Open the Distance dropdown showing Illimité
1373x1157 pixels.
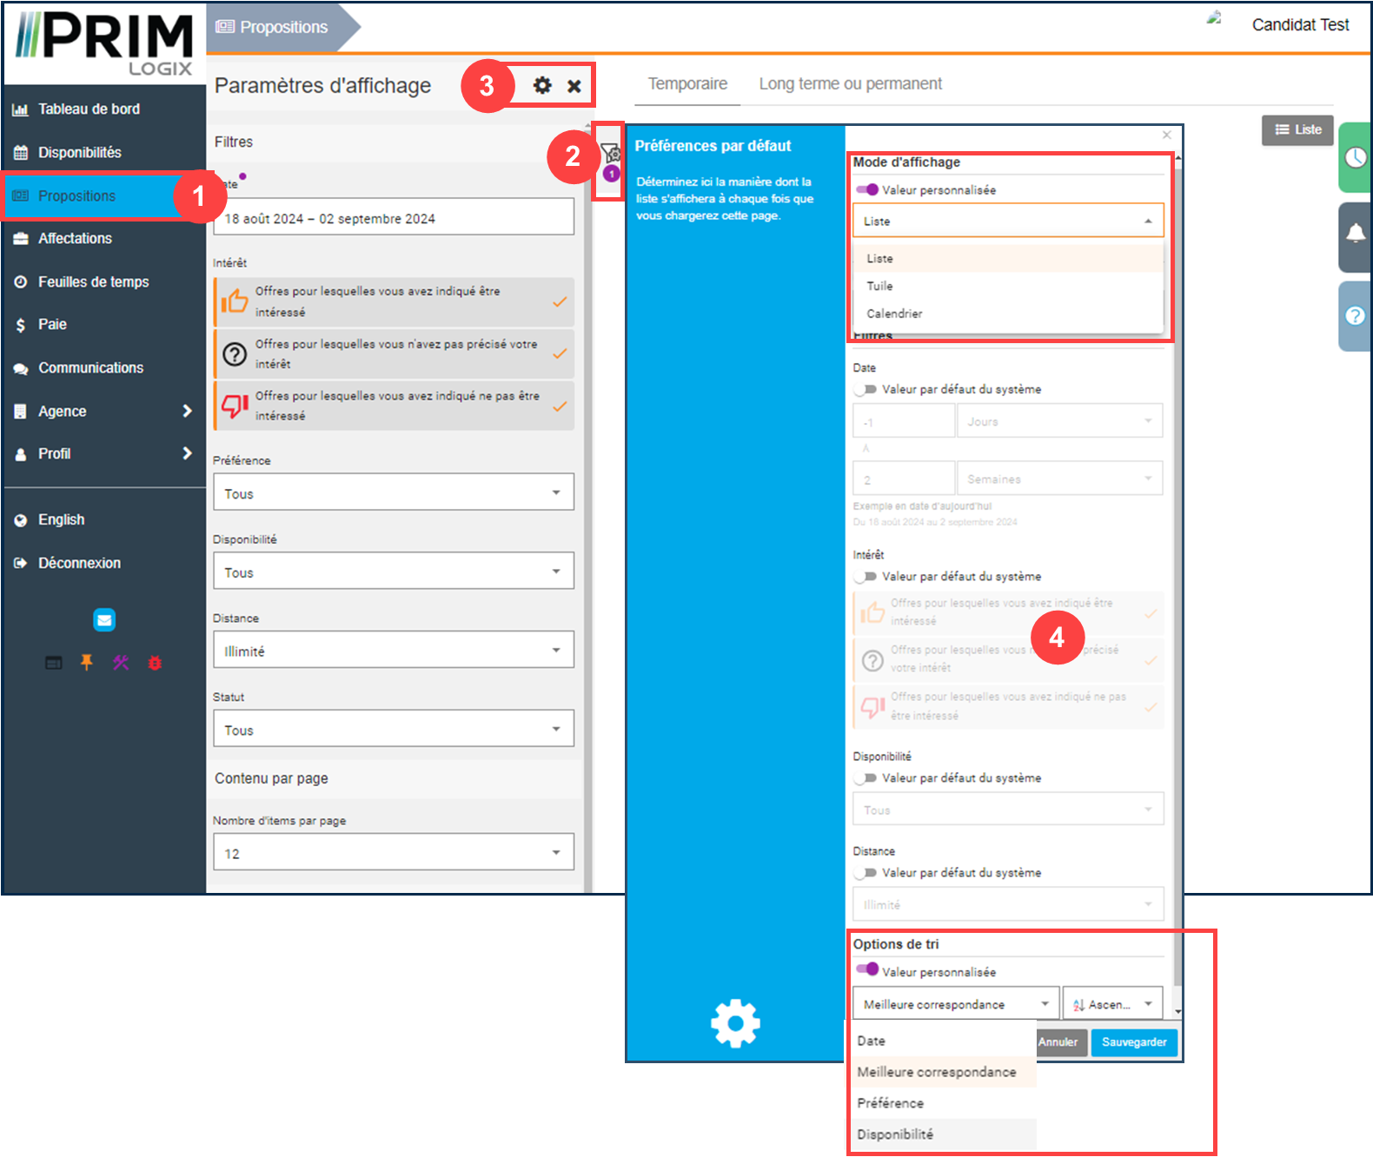coord(393,651)
